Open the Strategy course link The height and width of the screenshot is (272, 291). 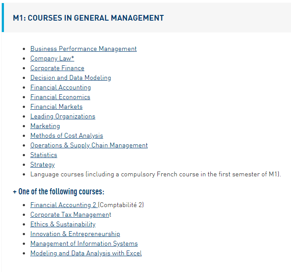(x=43, y=165)
